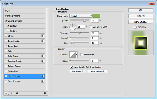The image size is (157, 99).
Task: Select the Styles section
Action: [24, 11]
